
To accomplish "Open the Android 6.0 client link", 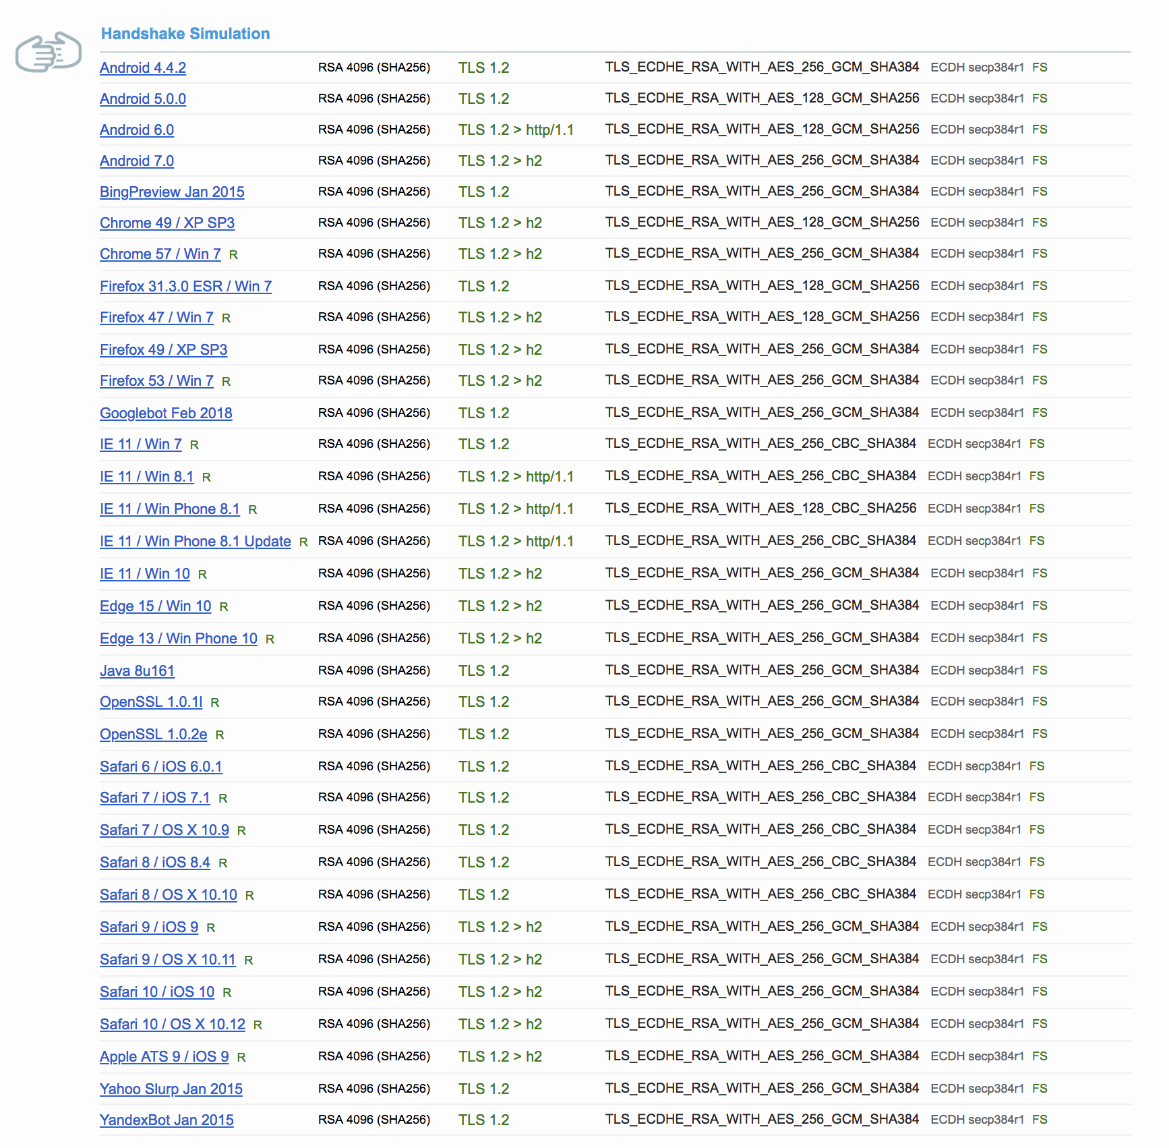I will (137, 130).
